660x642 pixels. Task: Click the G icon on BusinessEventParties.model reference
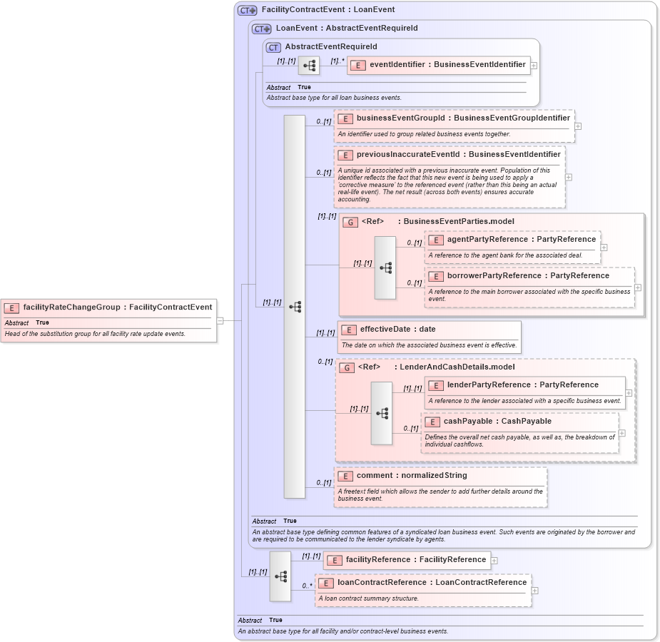click(351, 221)
